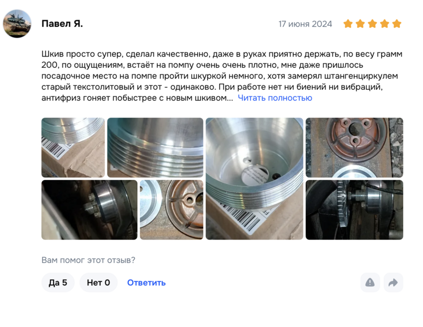Click the fifth rating star
Image resolution: width=423 pixels, height=327 pixels.
click(x=397, y=24)
